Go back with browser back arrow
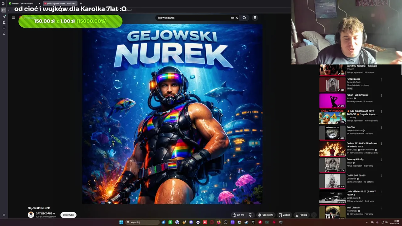 [9, 10]
